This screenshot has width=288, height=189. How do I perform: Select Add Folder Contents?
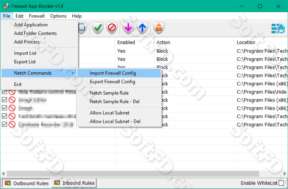coord(39,33)
